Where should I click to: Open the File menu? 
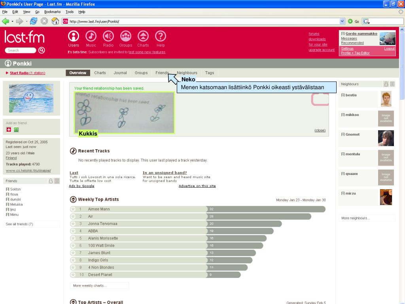[5, 12]
